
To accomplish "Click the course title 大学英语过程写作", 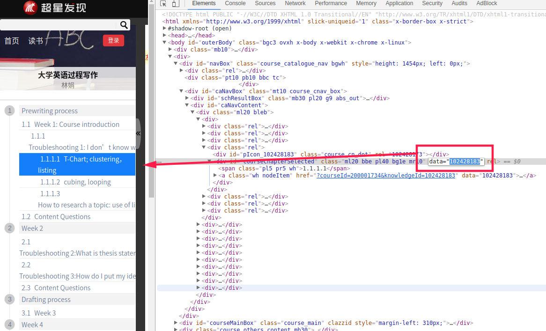I will coord(68,75).
